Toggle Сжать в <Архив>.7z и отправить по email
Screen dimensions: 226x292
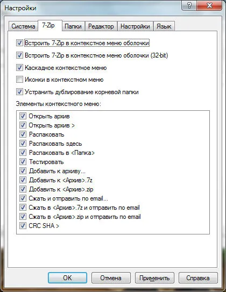coord(23,207)
